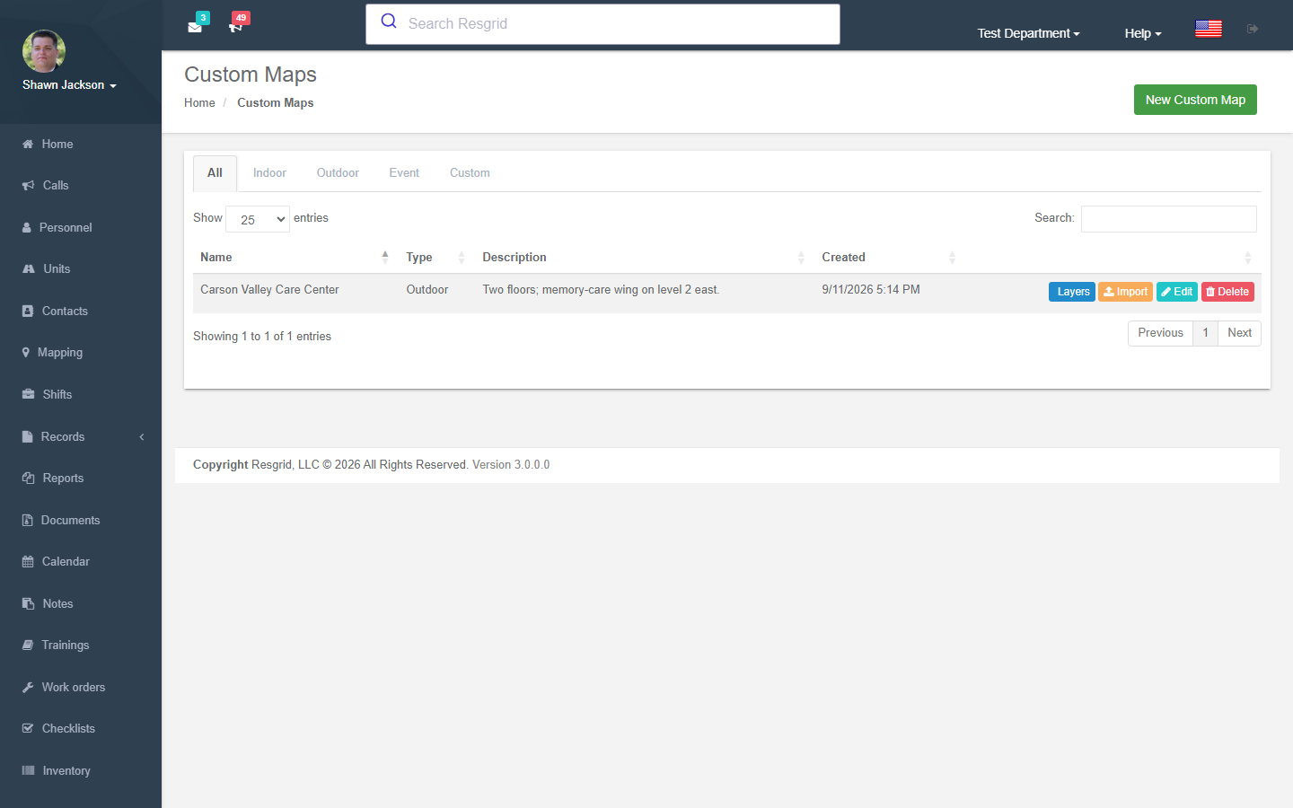This screenshot has height=808, width=1293.
Task: Sort table by Created column
Action: [890, 258]
